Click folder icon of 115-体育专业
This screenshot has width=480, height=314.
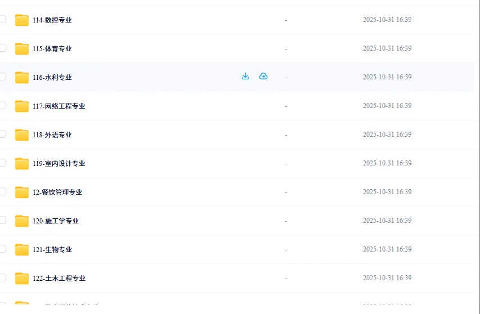[22, 49]
